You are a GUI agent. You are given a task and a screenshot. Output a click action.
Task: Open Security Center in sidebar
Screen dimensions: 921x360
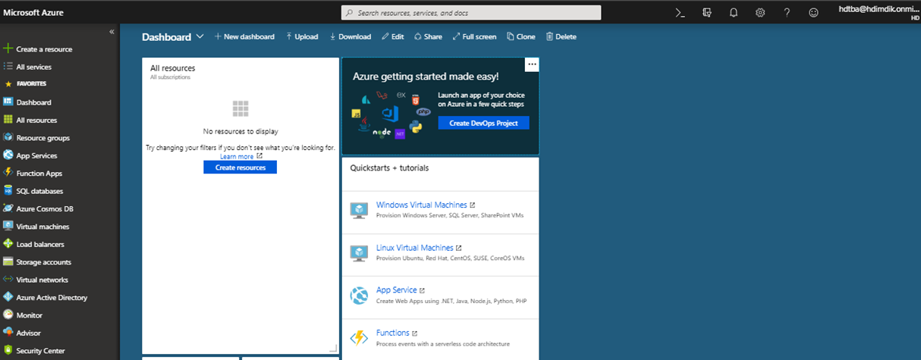40,351
